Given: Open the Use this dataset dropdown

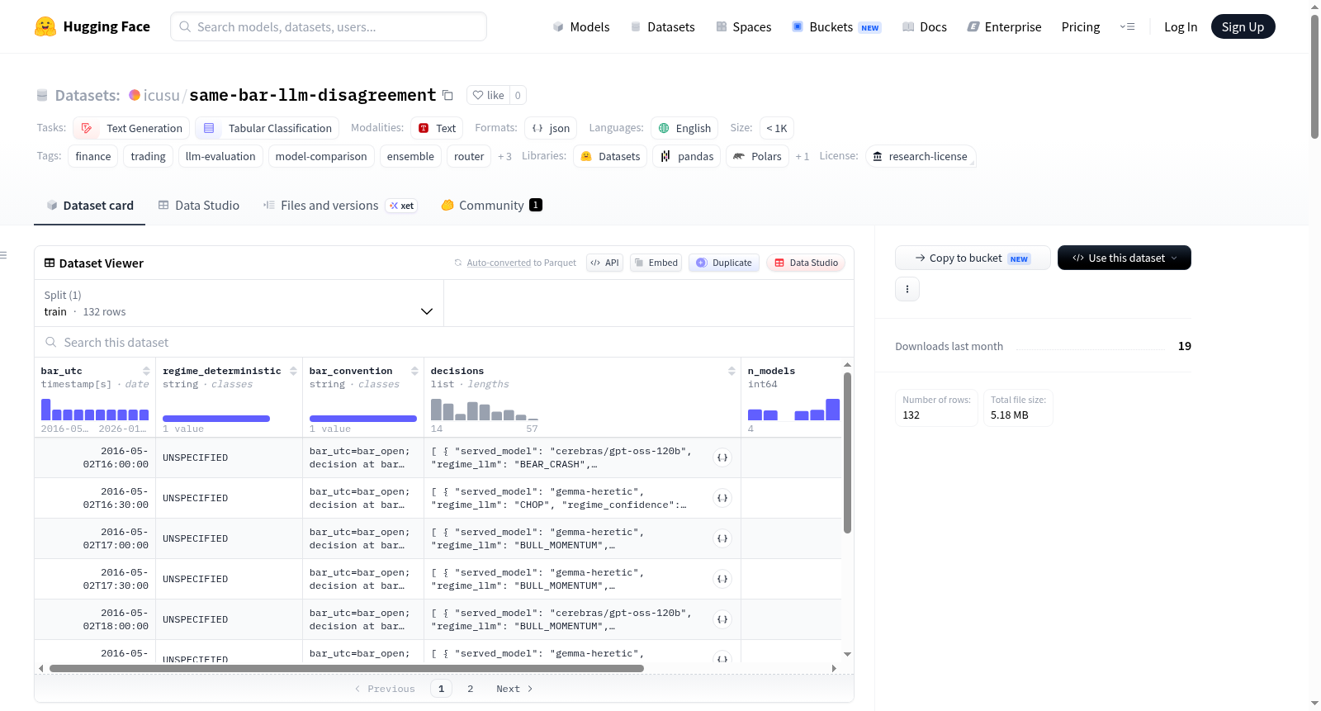Looking at the screenshot, I should [x=1125, y=258].
